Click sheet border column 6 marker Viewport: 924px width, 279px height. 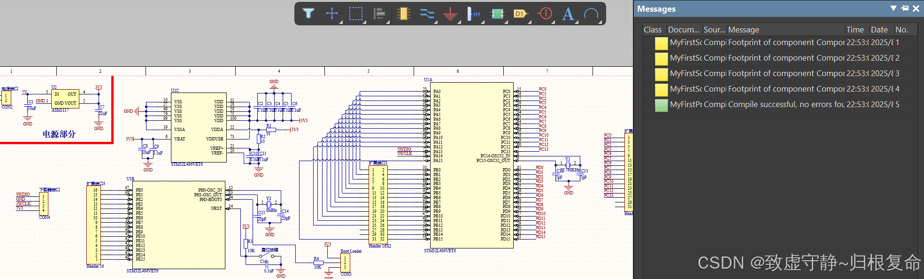coord(458,71)
